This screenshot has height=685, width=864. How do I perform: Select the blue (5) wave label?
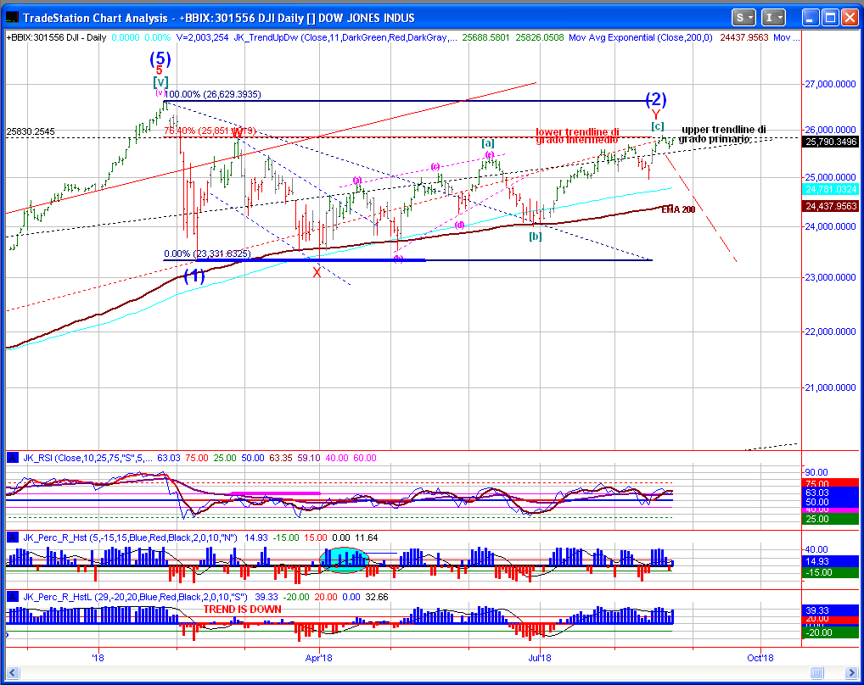coord(160,58)
